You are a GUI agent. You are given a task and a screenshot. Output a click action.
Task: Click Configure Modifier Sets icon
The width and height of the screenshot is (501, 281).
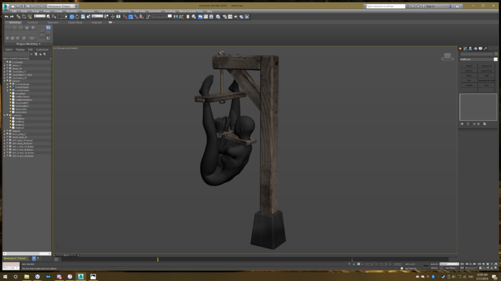pyautogui.click(x=484, y=124)
